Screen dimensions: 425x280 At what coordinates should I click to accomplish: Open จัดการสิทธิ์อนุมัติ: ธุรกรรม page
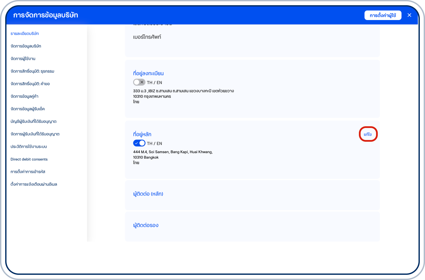(x=32, y=71)
